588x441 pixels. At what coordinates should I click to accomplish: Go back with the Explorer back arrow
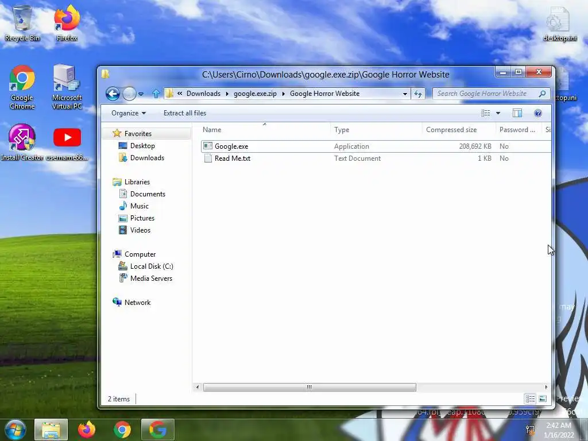[113, 94]
